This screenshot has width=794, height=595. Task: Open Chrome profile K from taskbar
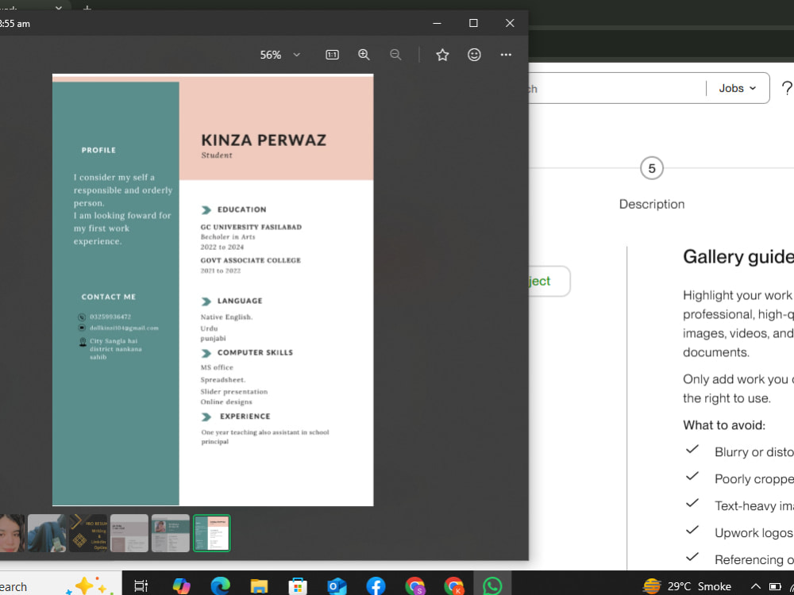pos(453,586)
